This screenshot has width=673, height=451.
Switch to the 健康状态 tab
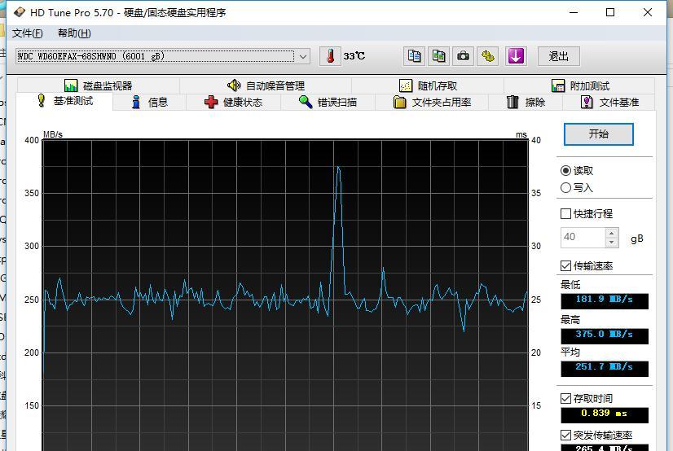click(x=234, y=102)
